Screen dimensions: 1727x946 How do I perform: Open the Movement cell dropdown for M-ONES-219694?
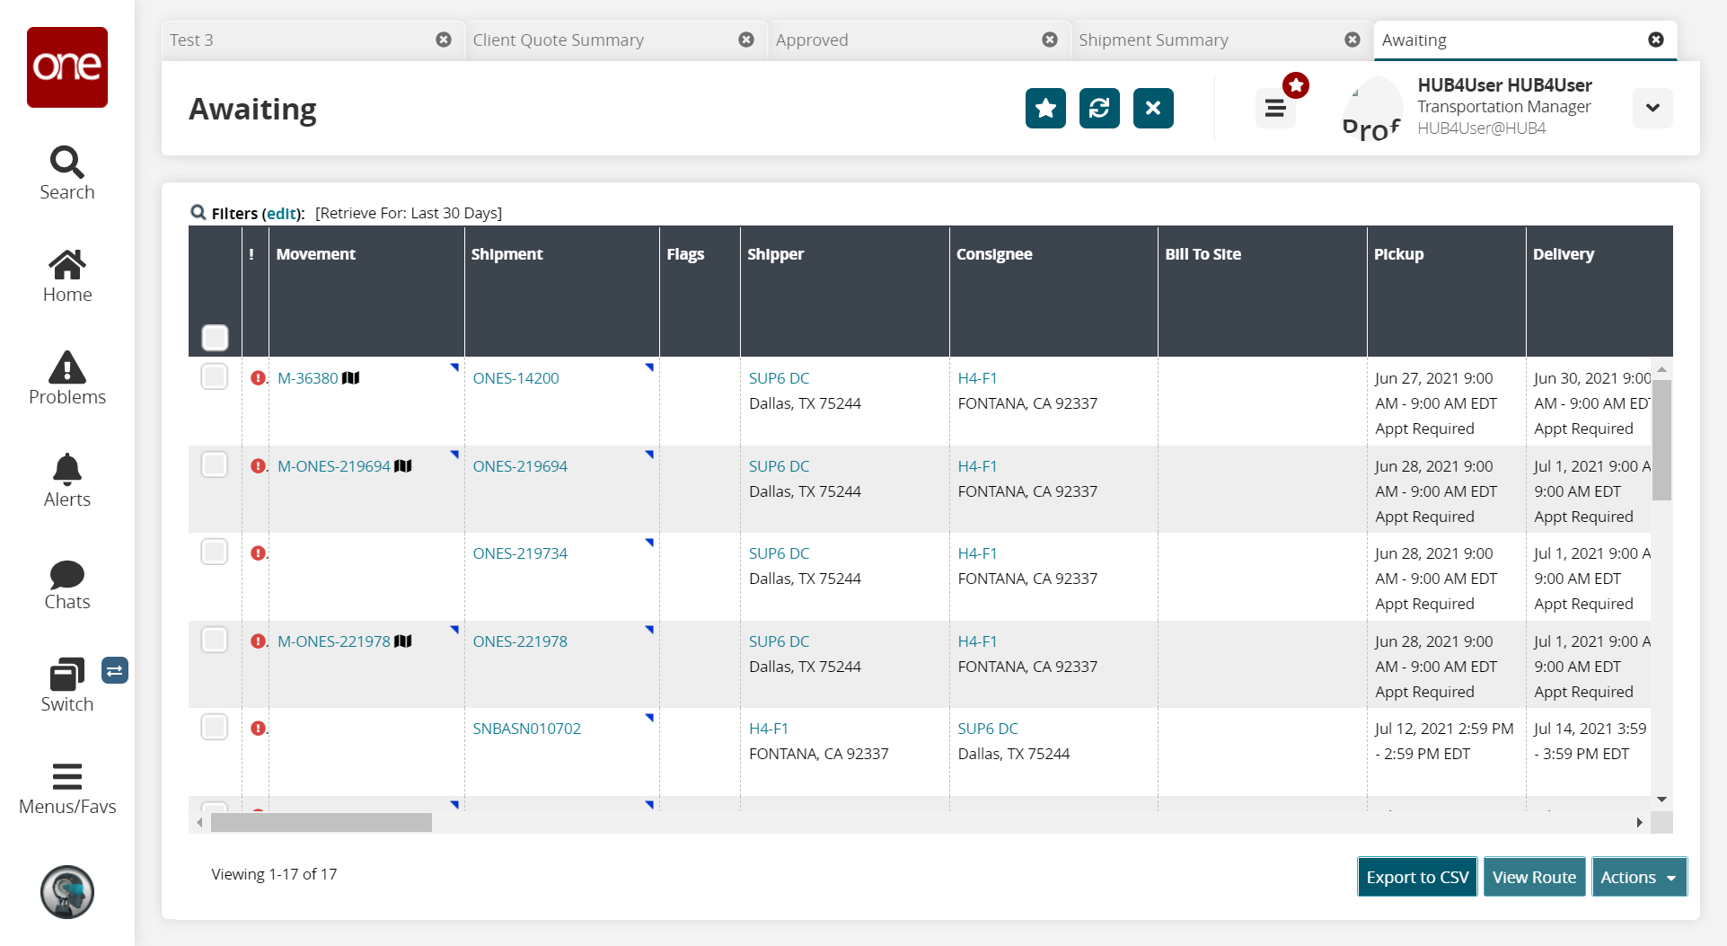454,455
